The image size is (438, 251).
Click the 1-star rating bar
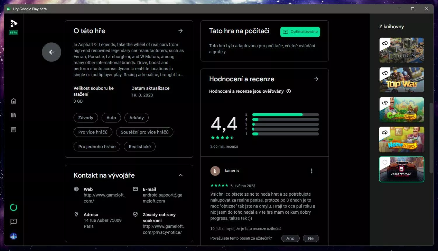[286, 134]
